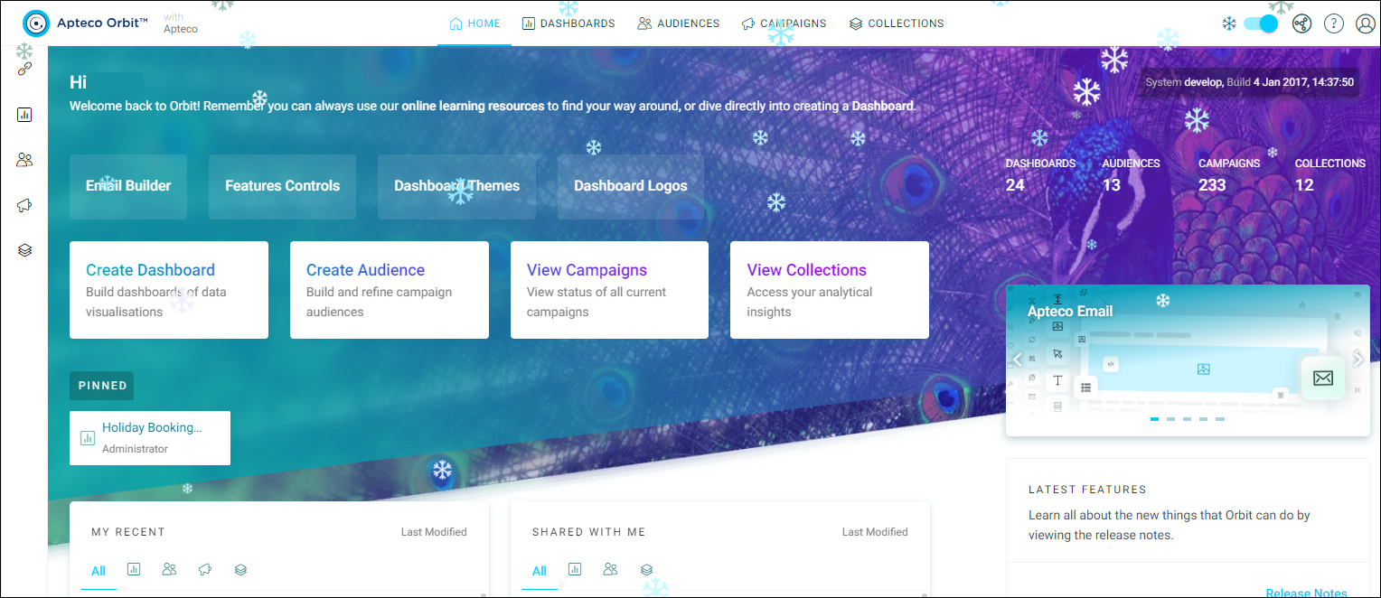Switch to the AUDIENCES tab
This screenshot has height=598, width=1381.
click(678, 23)
